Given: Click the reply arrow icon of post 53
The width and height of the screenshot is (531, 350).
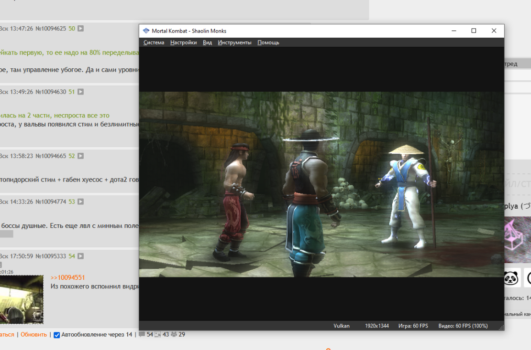Looking at the screenshot, I should [80, 202].
